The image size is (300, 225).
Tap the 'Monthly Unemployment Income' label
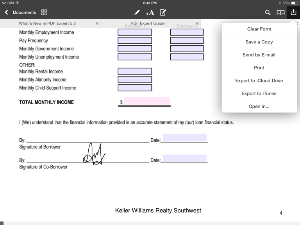(49, 57)
